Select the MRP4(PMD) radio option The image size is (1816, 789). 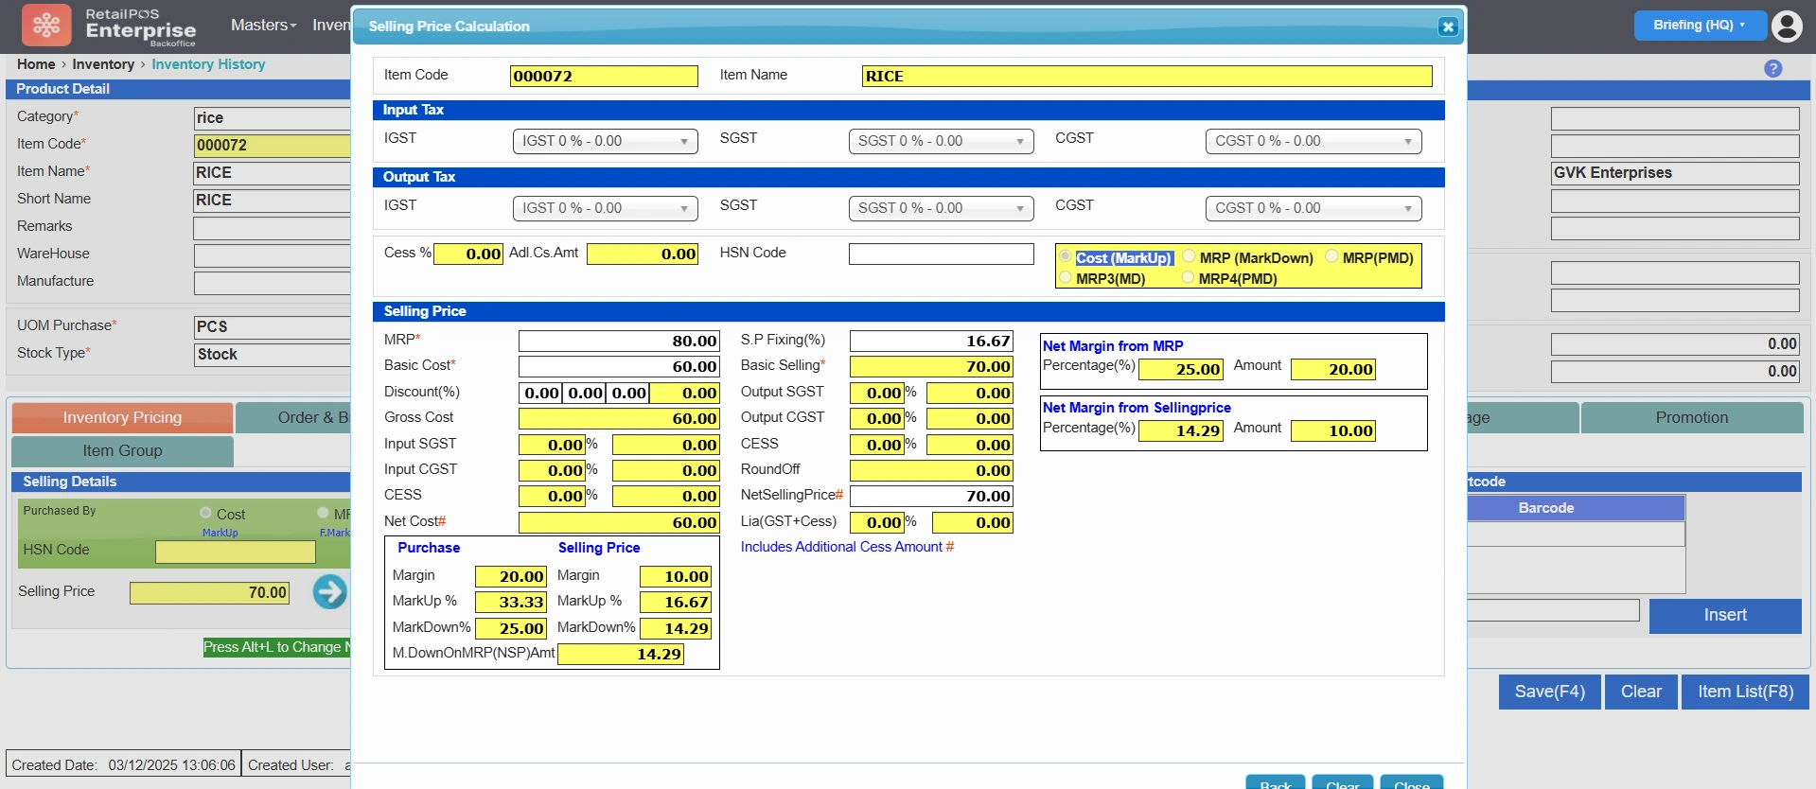pos(1189,278)
